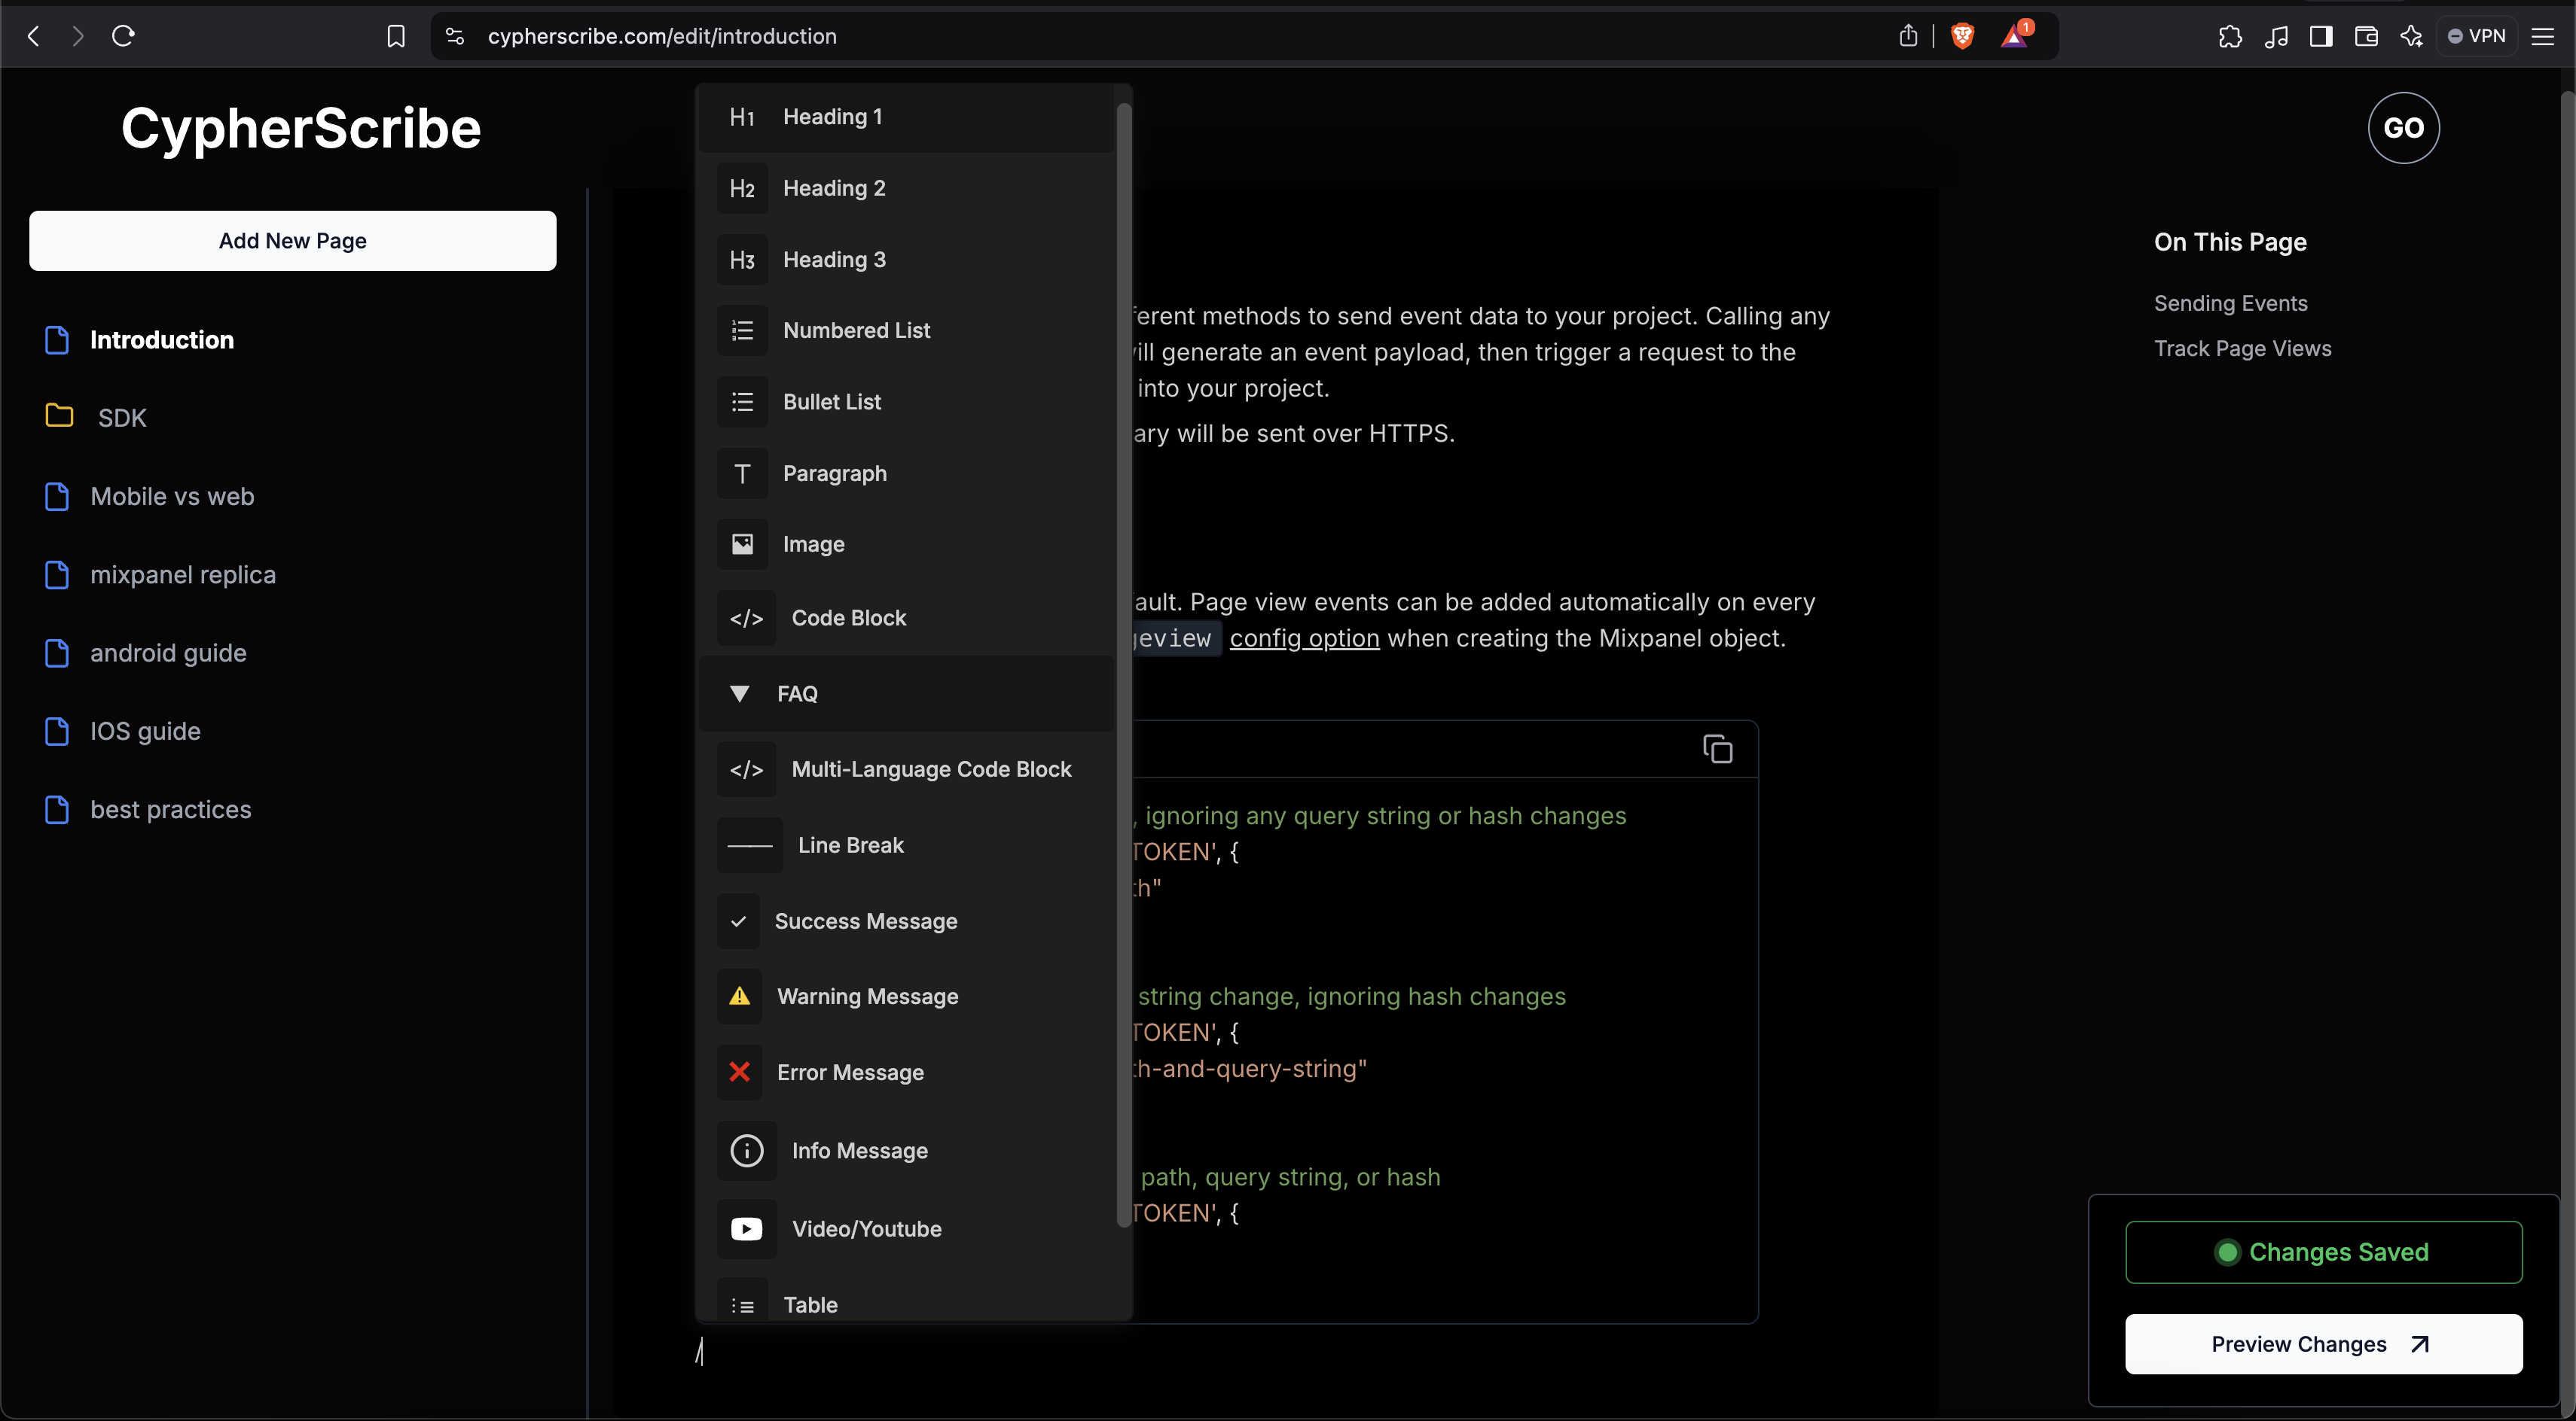Jump to Sending Events section

[2230, 304]
